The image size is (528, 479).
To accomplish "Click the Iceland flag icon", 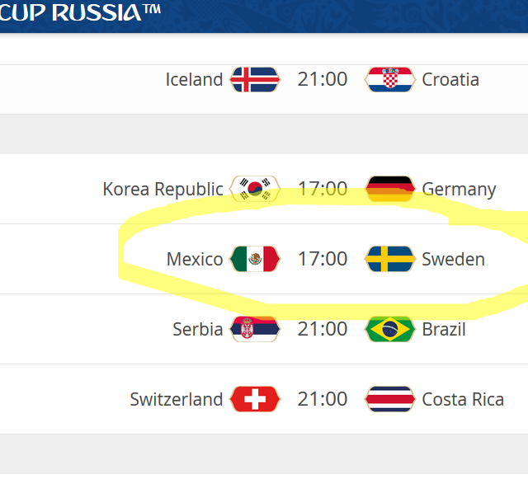I will 255,80.
